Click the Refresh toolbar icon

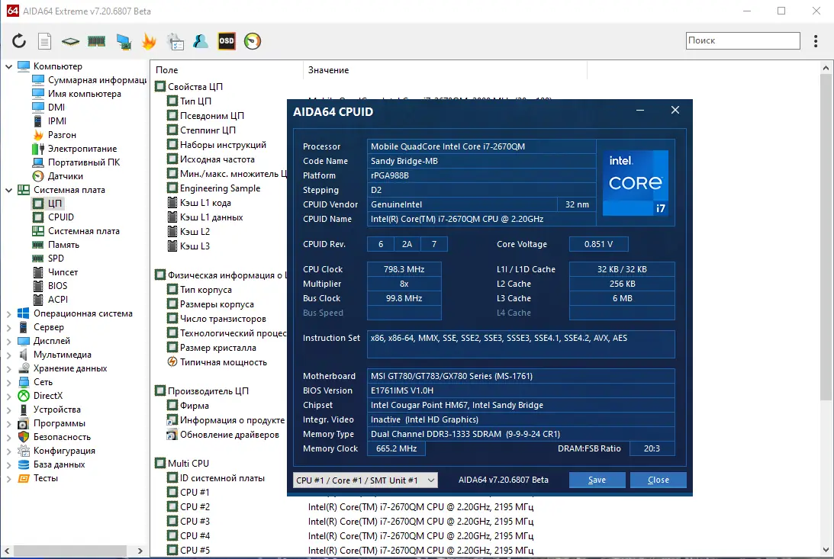19,41
